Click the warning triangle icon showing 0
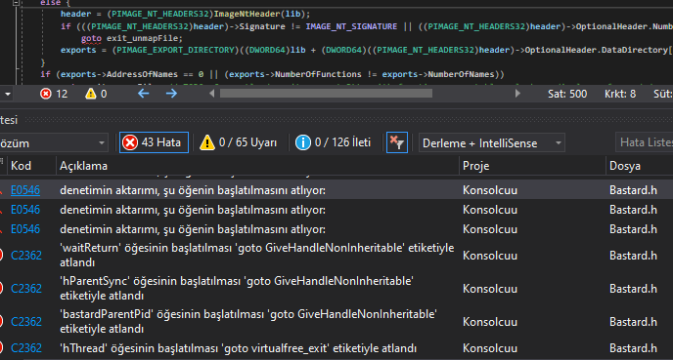This screenshot has height=360, width=673. [x=91, y=94]
